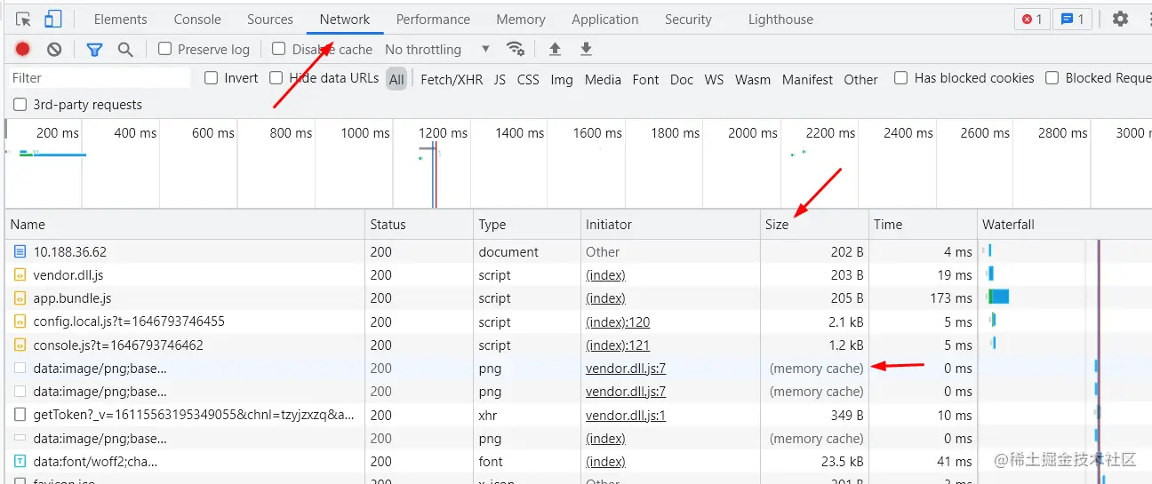The image size is (1152, 484).
Task: Check the Invert filter checkbox
Action: [212, 78]
